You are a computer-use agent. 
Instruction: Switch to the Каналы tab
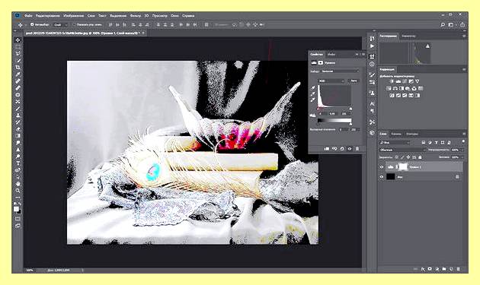(x=396, y=134)
